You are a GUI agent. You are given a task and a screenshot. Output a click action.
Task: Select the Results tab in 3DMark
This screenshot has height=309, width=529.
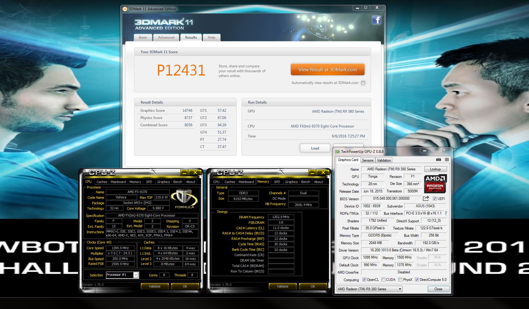[x=191, y=37]
